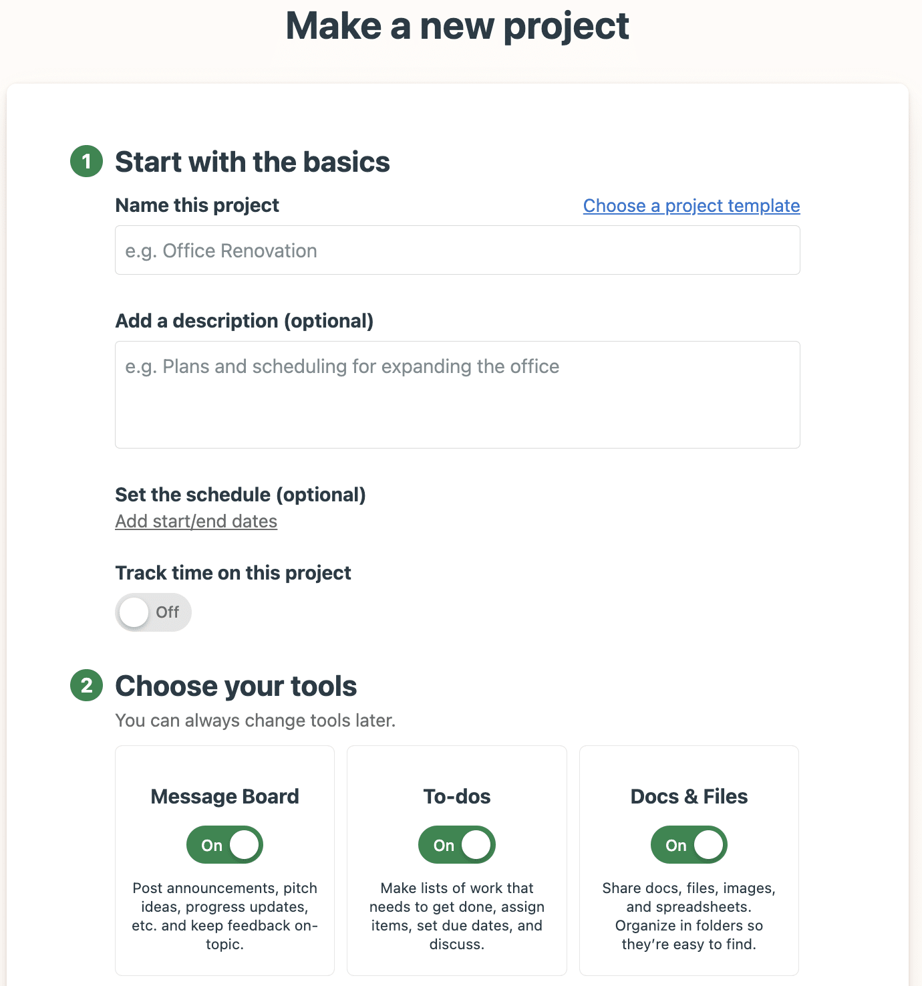Click the Start with the basics heading

tap(253, 162)
